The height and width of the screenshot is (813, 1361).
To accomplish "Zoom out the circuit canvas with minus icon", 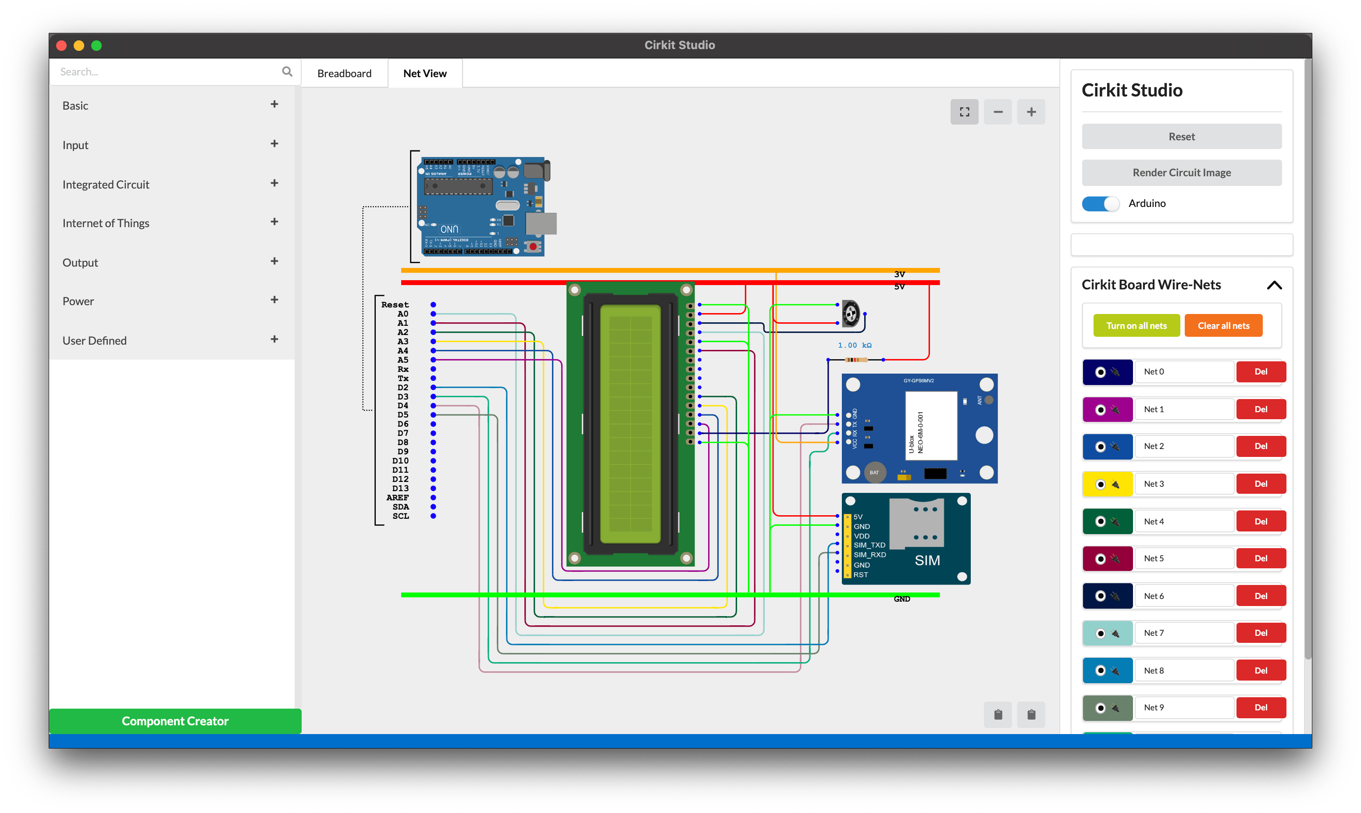I will 998,112.
